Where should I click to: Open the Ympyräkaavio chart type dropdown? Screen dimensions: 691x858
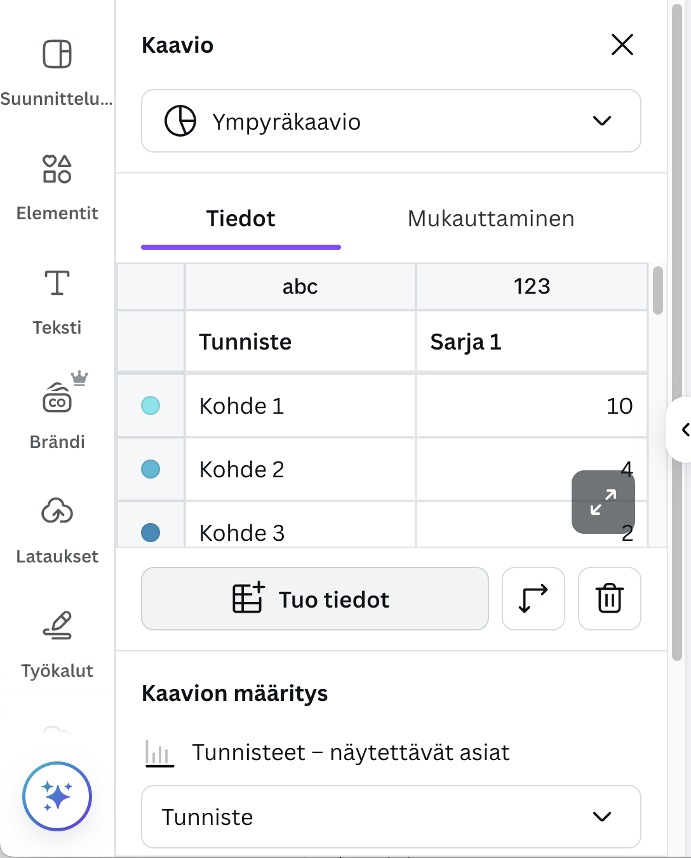(391, 121)
